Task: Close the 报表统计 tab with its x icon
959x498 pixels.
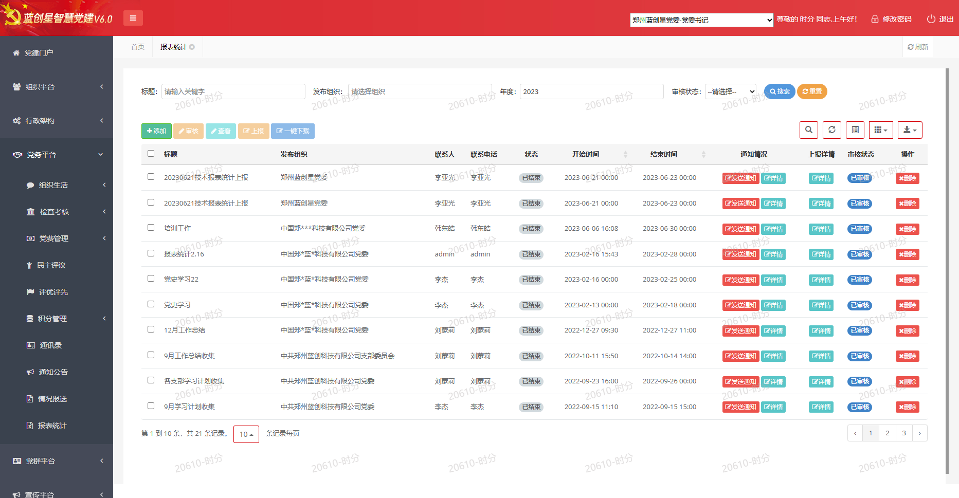Action: (192, 47)
